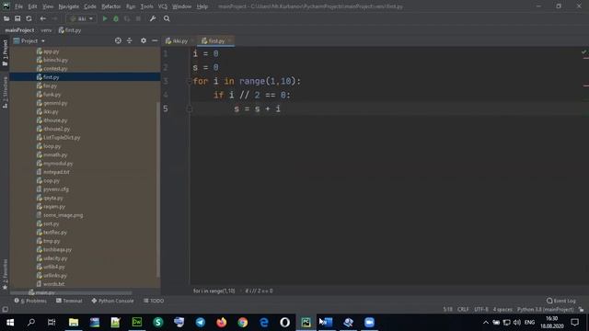Open the Event Log

(560, 301)
